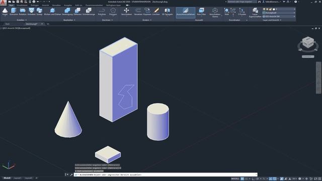Select the Sweep tool
The image size is (322, 181).
pos(39,12)
